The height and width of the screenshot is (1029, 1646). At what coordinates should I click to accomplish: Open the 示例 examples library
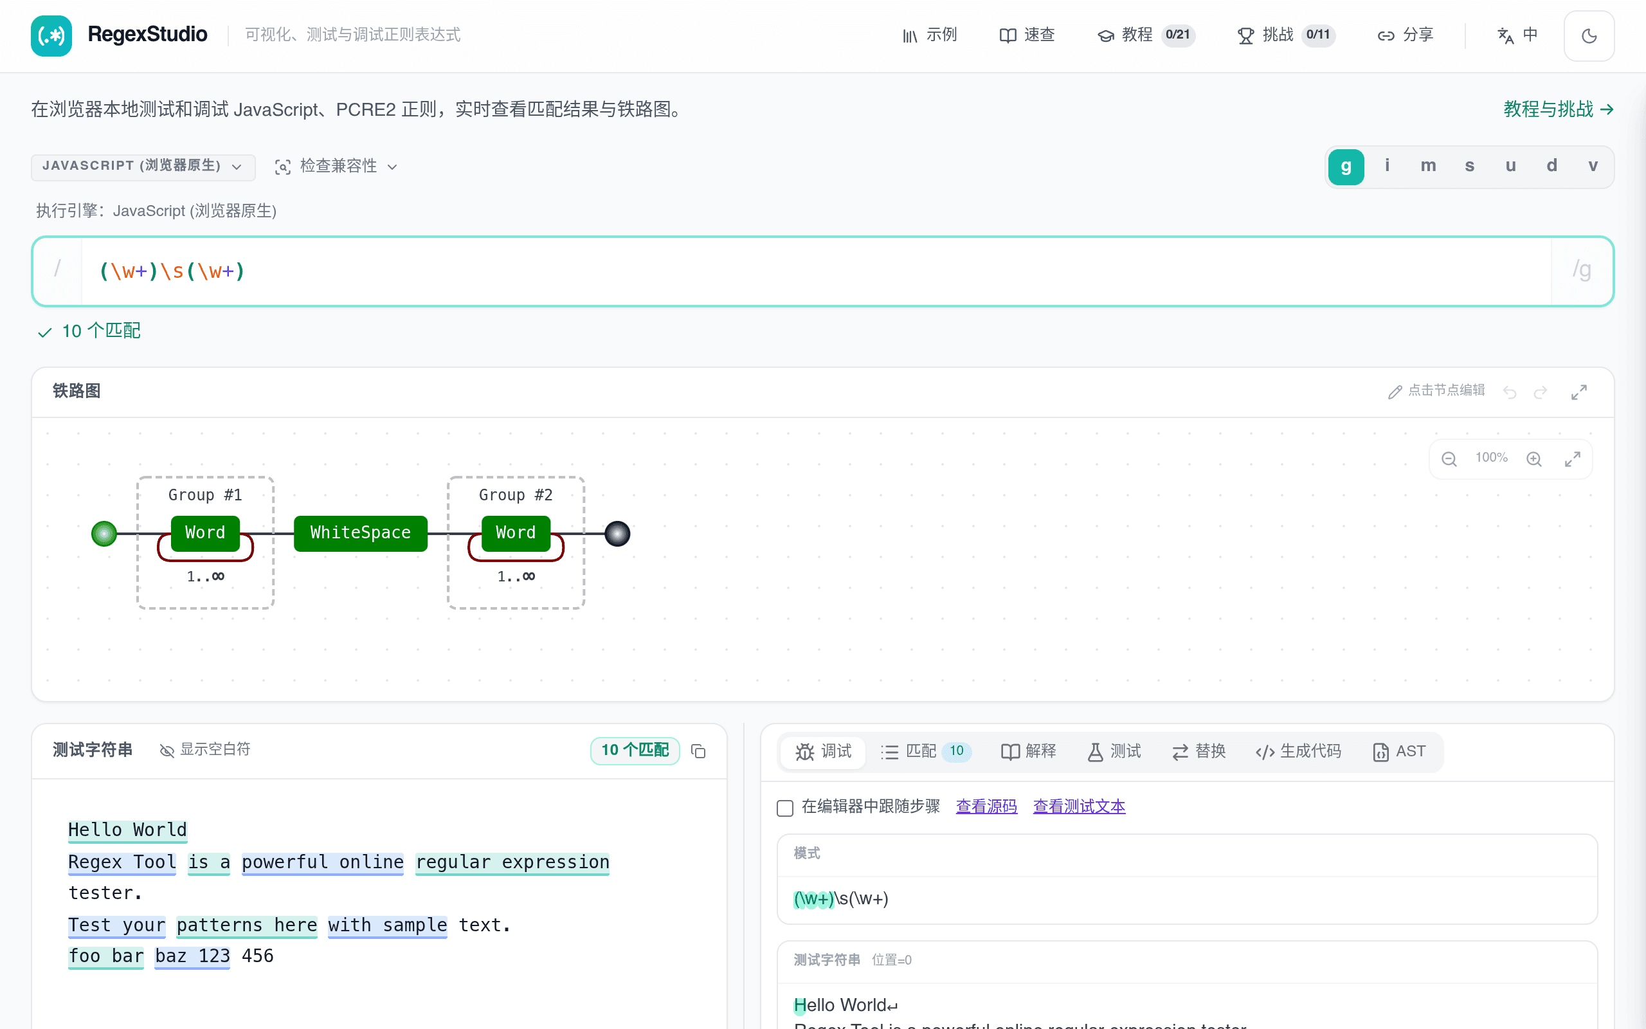[x=929, y=35]
